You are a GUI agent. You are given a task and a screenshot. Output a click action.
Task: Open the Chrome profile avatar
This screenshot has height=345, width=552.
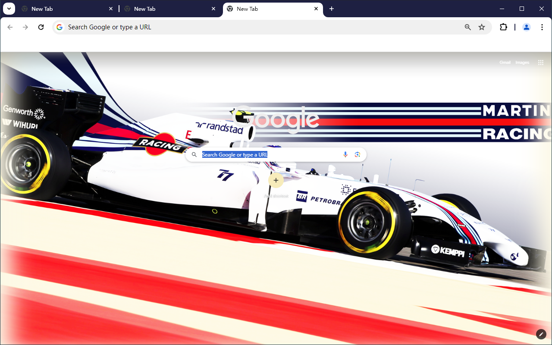pyautogui.click(x=527, y=27)
